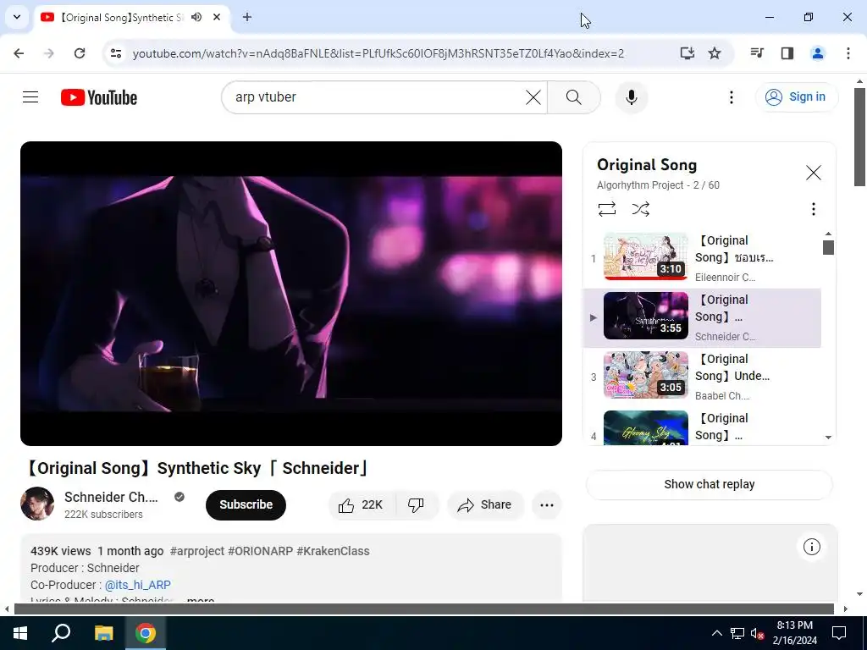The image size is (867, 650).
Task: Click the page vertical scrollbar thumb
Action: (x=860, y=136)
